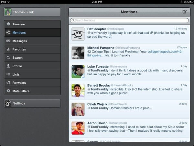Click the Rafflecopter name
This screenshot has width=194, height=146.
[x=97, y=29]
